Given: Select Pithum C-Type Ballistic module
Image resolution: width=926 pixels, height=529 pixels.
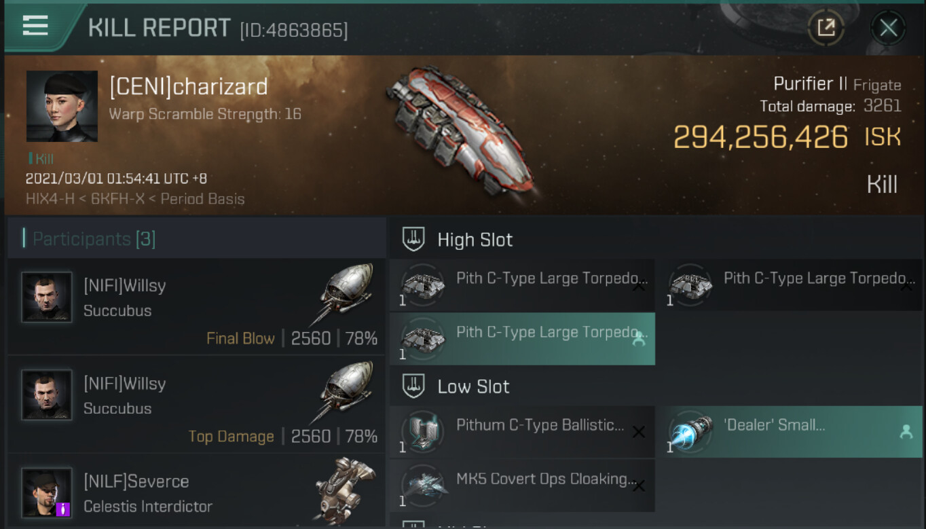Looking at the screenshot, I should (522, 432).
